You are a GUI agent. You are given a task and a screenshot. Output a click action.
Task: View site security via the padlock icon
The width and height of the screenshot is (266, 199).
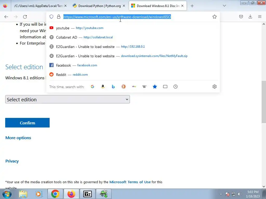[59, 17]
